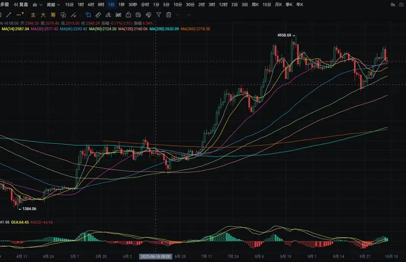Open the chart type dropdown
406x262 pixels.
tap(37, 5)
